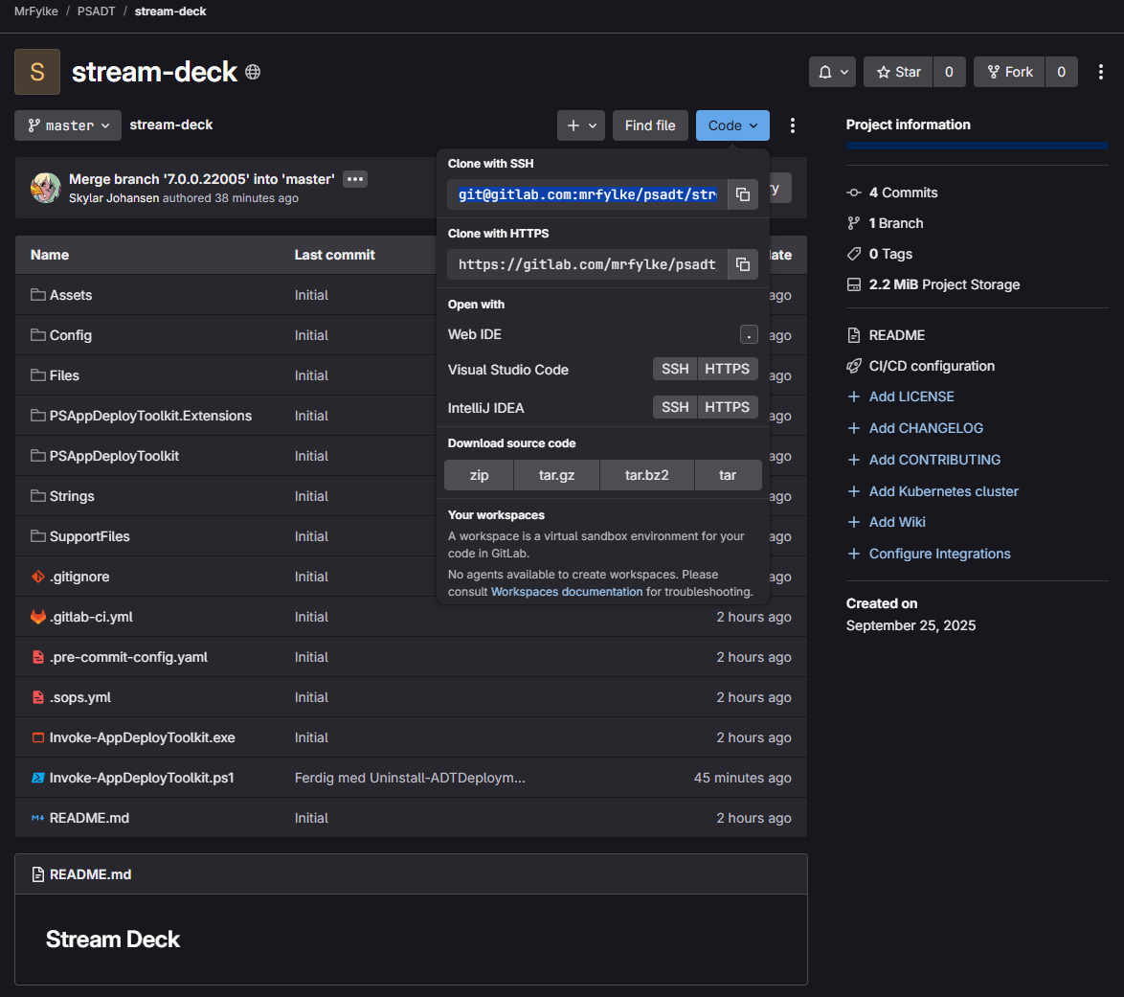Click Configure Integrations link
This screenshot has height=997, width=1124.
pos(940,554)
